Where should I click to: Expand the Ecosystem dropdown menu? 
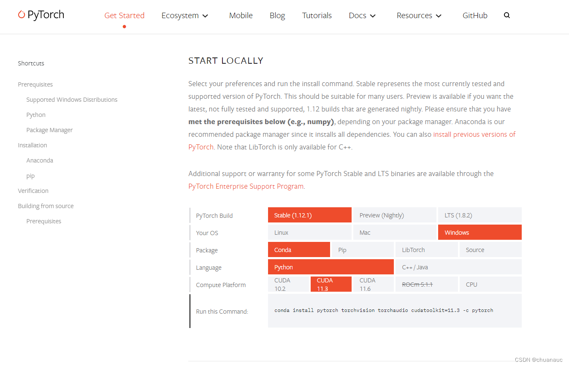(185, 16)
